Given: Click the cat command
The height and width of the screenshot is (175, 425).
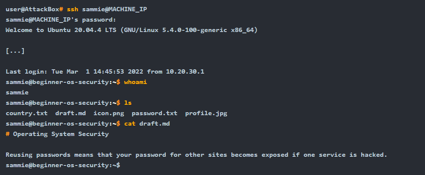Looking at the screenshot, I should [x=130, y=123].
